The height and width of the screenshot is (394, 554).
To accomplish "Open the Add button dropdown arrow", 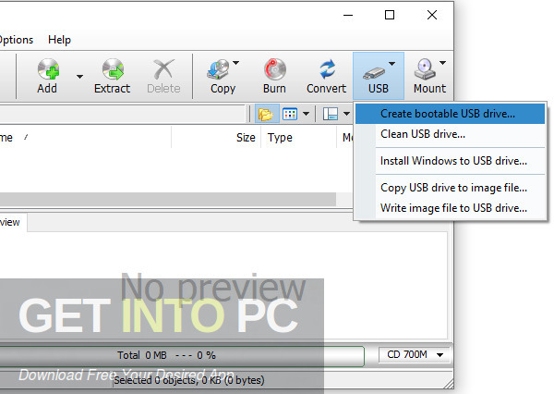I will click(79, 76).
